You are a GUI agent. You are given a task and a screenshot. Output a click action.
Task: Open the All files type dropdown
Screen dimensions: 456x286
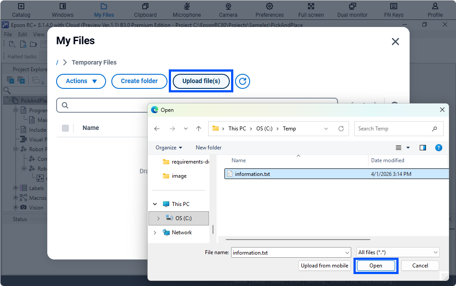398,252
